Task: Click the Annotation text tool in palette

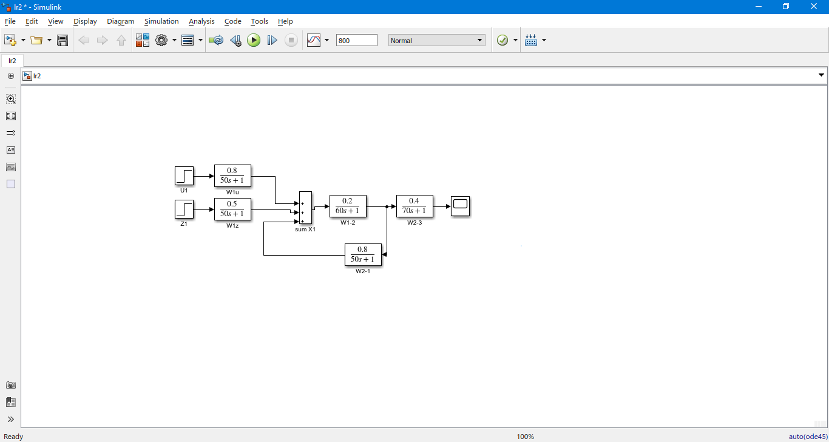Action: point(11,150)
